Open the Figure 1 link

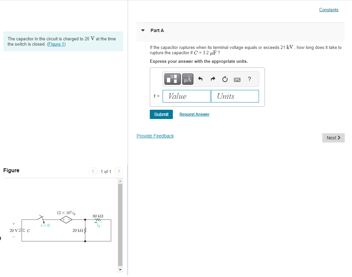click(x=56, y=44)
